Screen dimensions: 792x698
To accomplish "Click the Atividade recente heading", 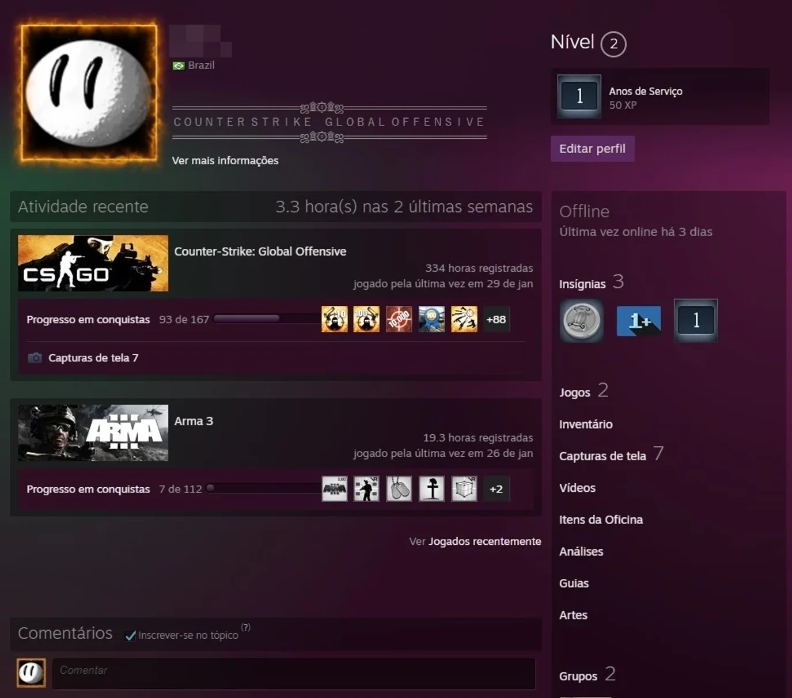I will pos(83,207).
